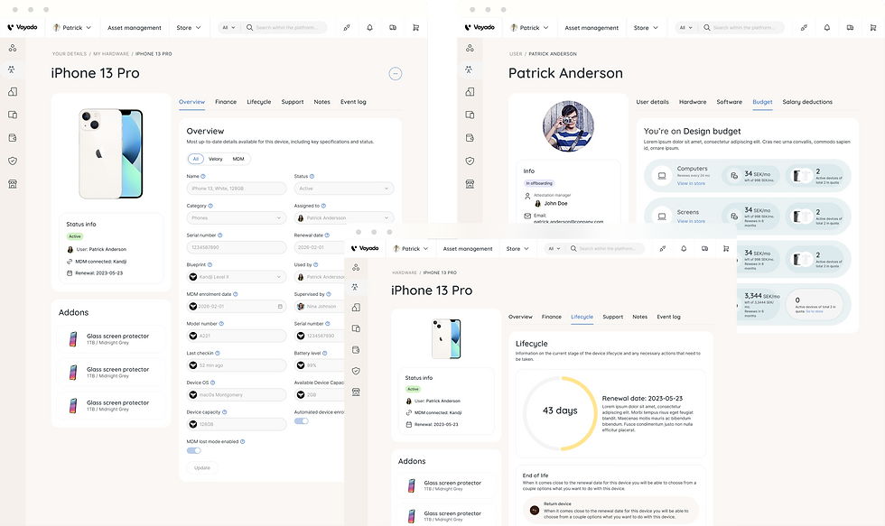Screen dimensions: 885x526
Task: Open Asset management in Patrick Anderson window
Action: (592, 28)
